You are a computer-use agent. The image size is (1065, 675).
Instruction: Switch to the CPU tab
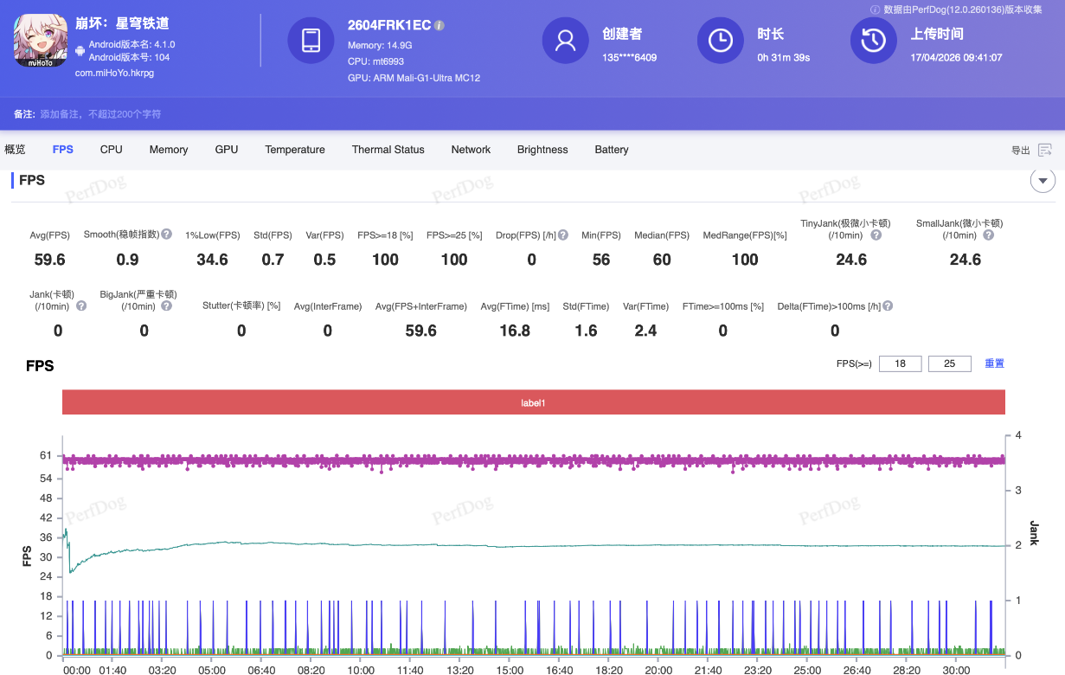(111, 150)
